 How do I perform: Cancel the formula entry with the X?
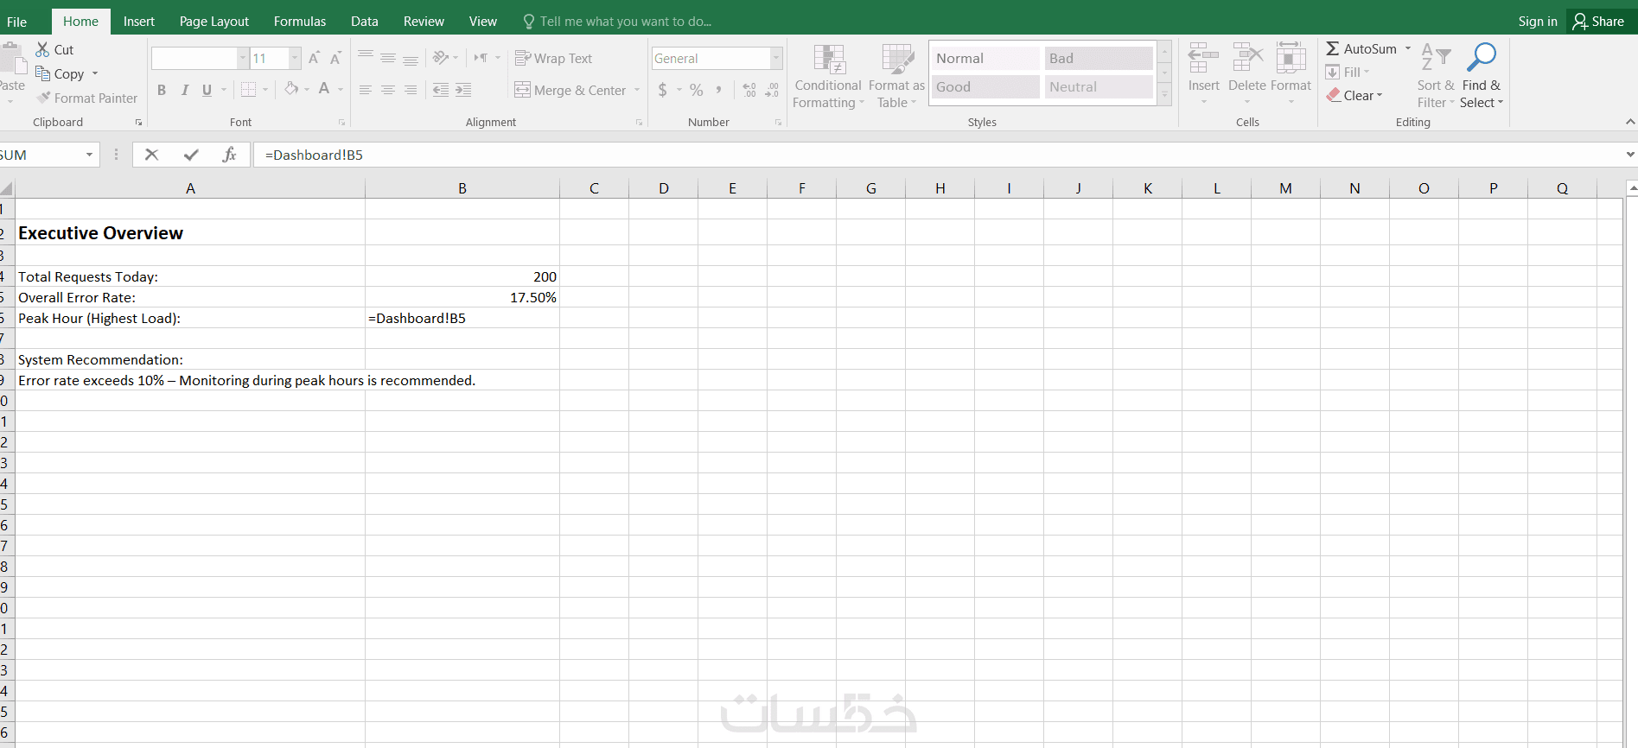pyautogui.click(x=152, y=155)
